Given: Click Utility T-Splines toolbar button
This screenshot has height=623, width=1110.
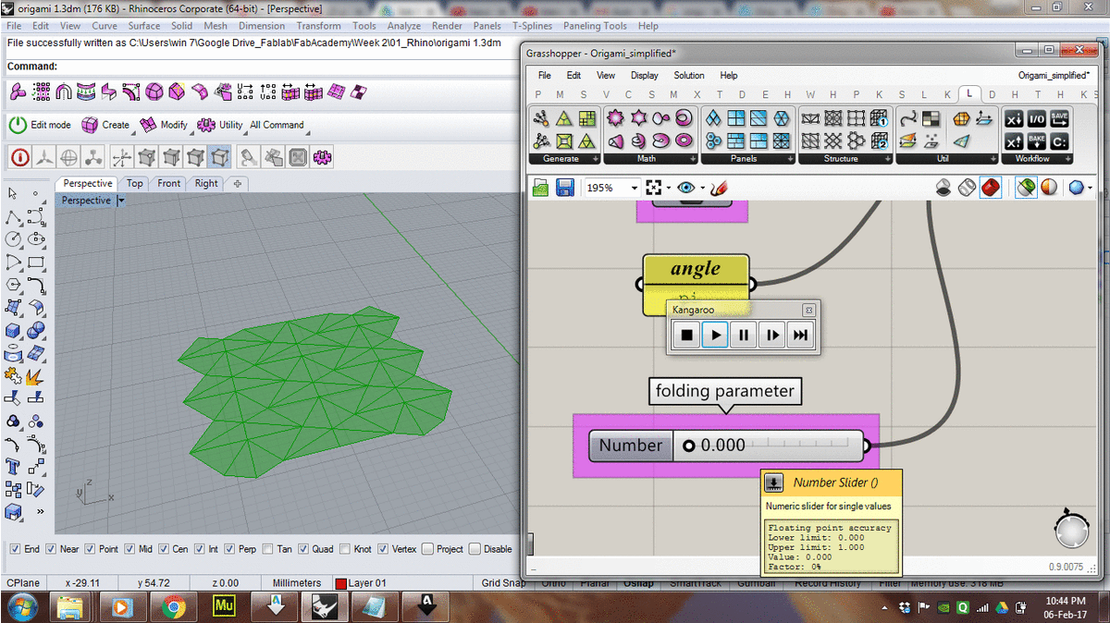Looking at the screenshot, I should tap(219, 125).
